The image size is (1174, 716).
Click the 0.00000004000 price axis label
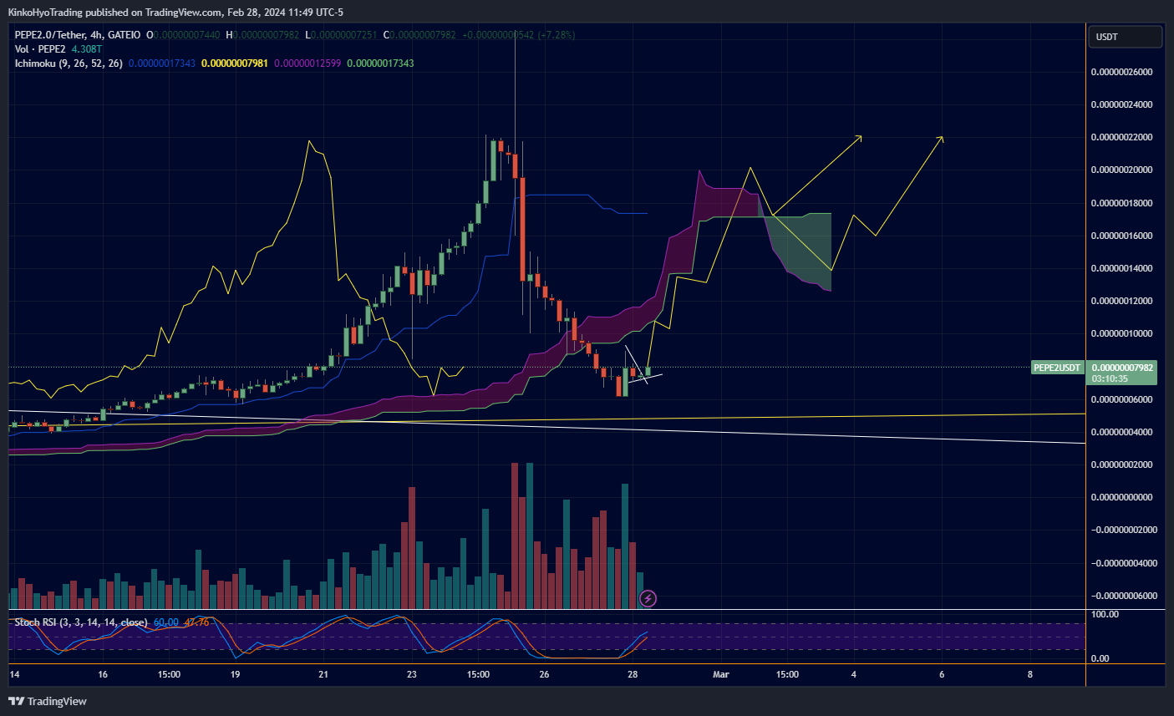[x=1122, y=432]
